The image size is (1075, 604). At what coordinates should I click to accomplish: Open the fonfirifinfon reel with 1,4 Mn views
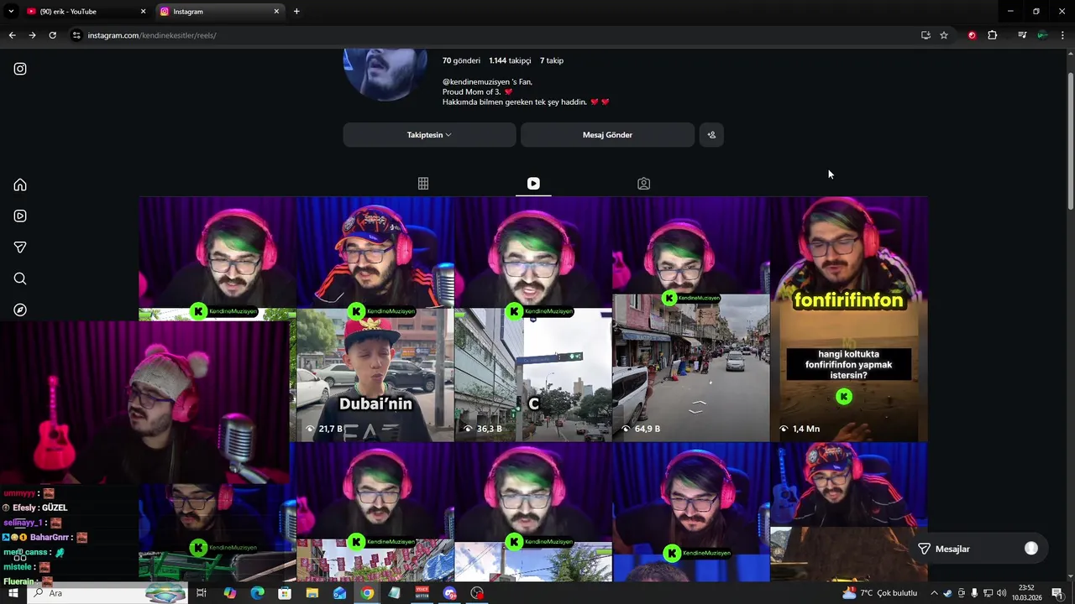[849, 319]
